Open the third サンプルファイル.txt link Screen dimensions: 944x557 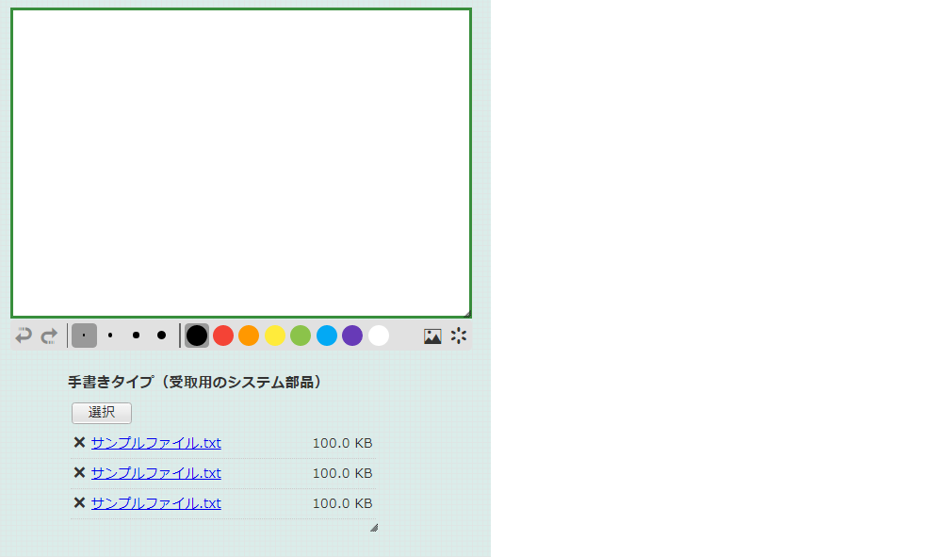155,503
